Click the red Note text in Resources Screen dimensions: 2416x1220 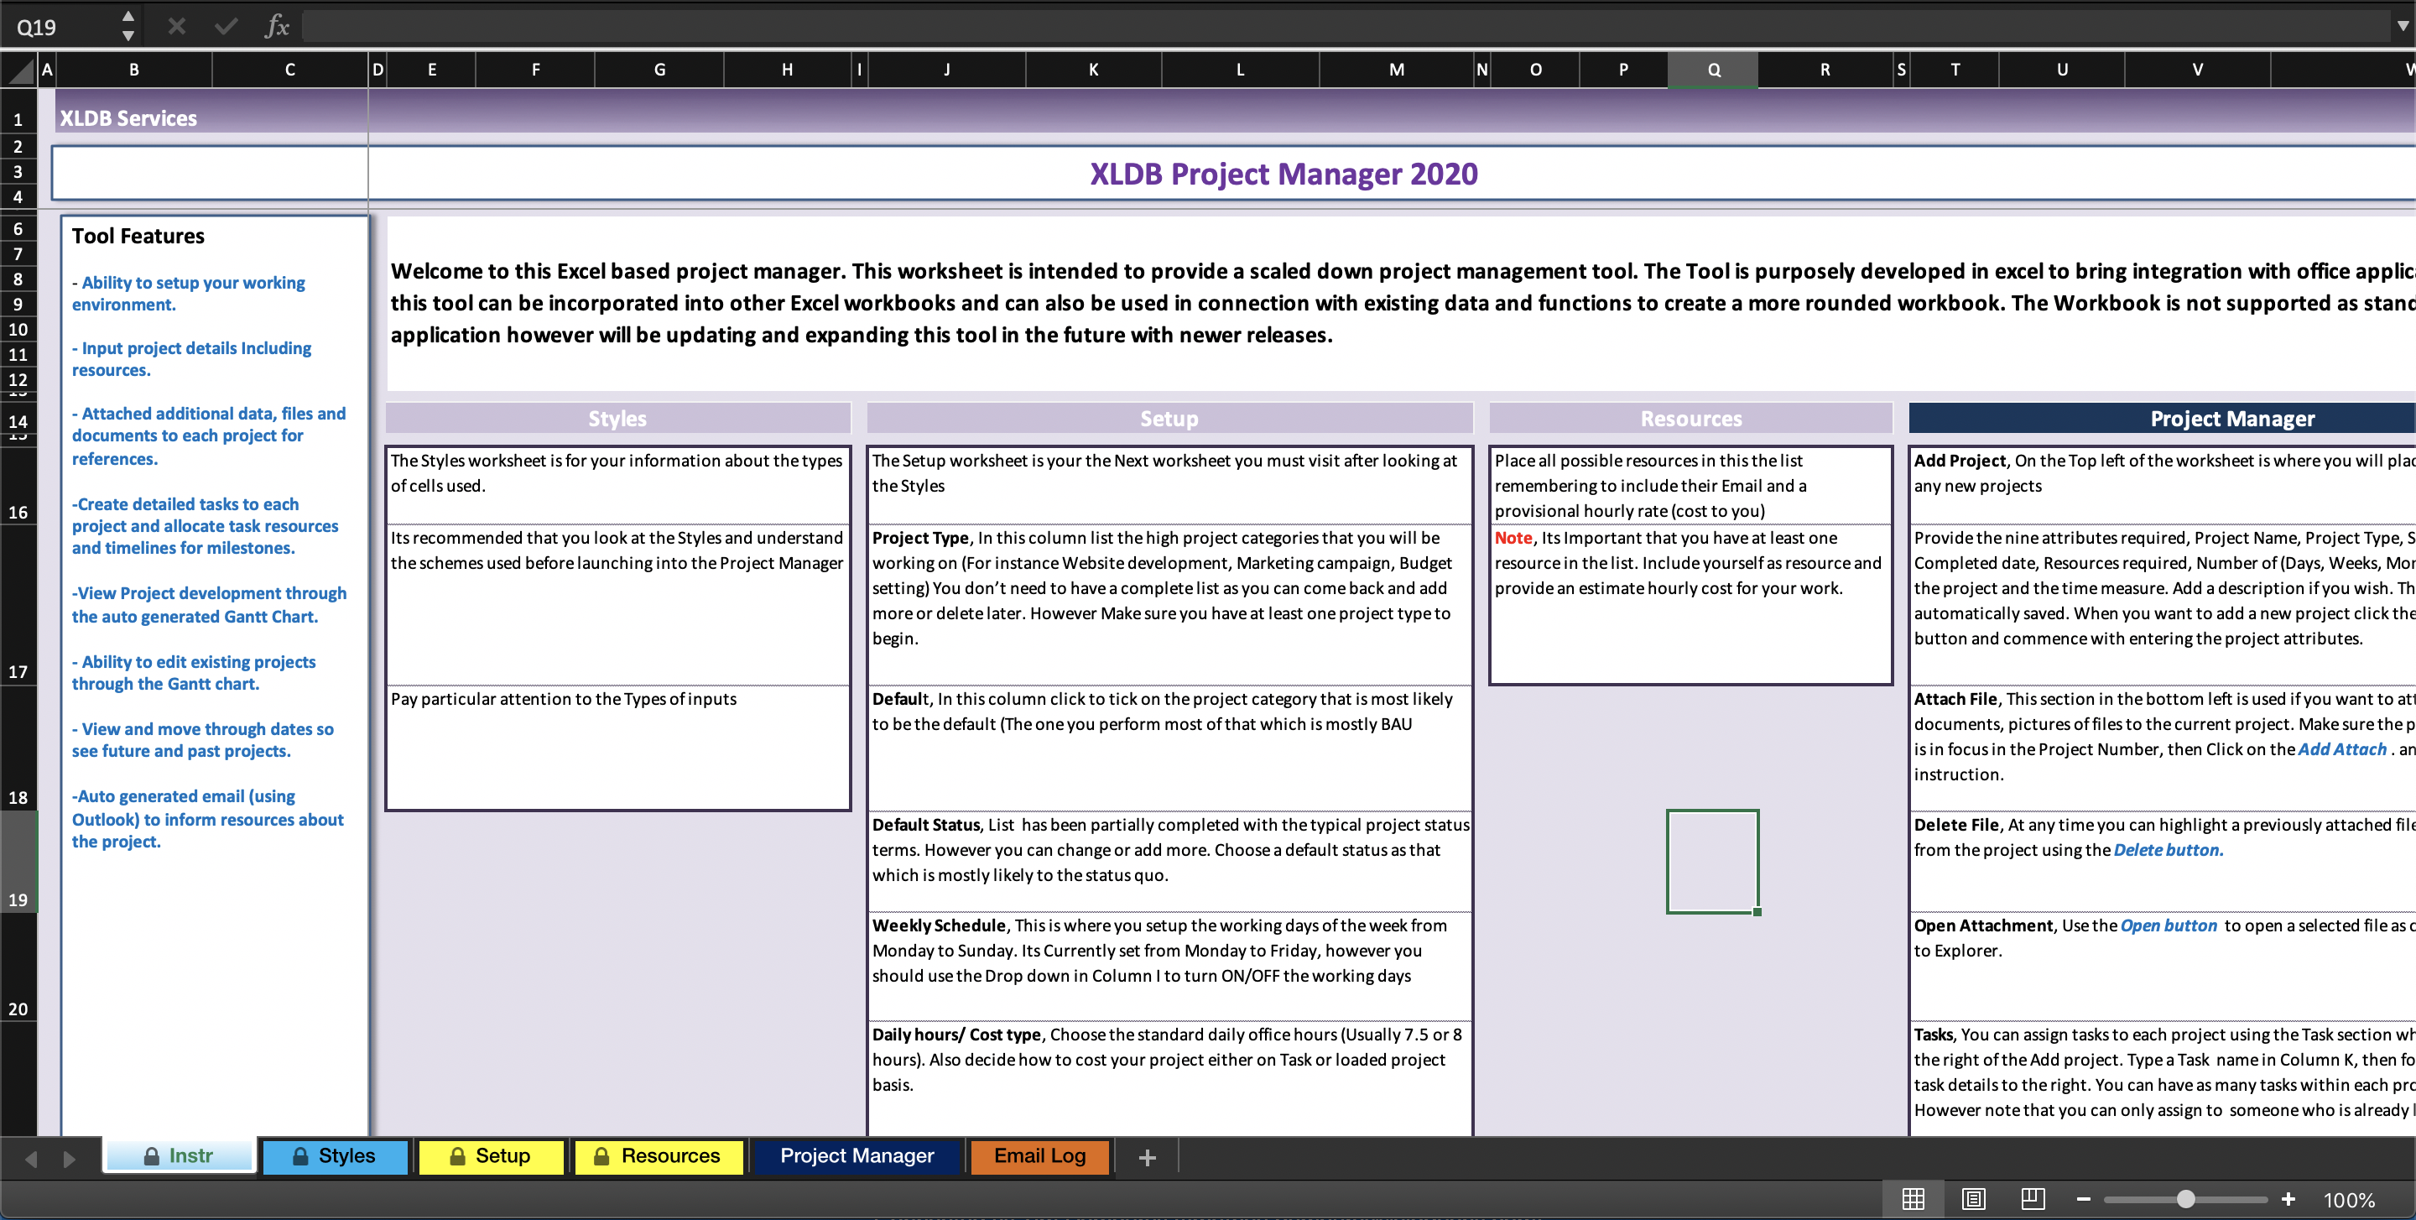pyautogui.click(x=1513, y=537)
